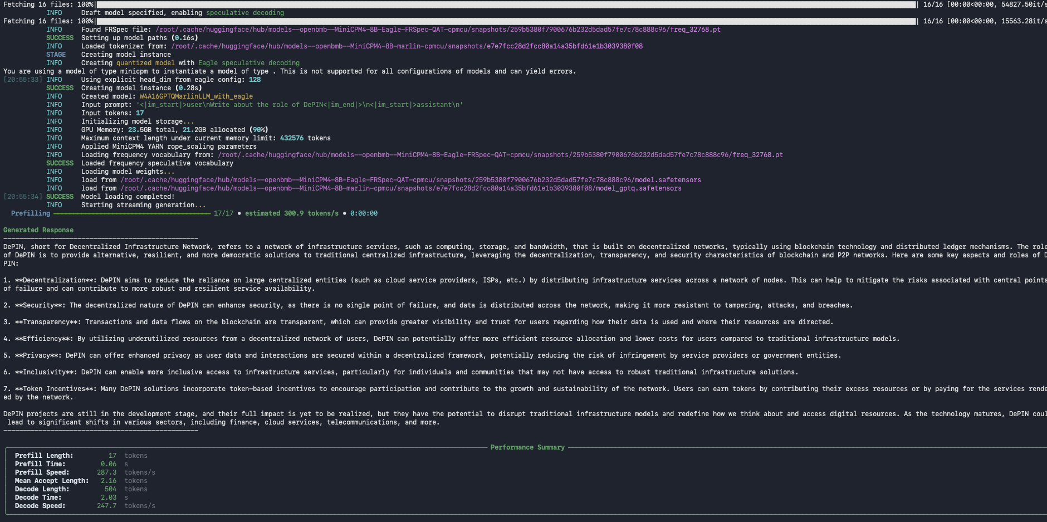The width and height of the screenshot is (1047, 522).
Task: Select the Decode Speed value 247.7
Action: pos(106,506)
